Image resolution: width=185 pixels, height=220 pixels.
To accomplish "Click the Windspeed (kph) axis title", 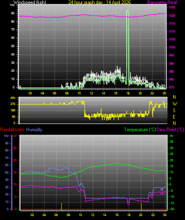I will 30,2.
